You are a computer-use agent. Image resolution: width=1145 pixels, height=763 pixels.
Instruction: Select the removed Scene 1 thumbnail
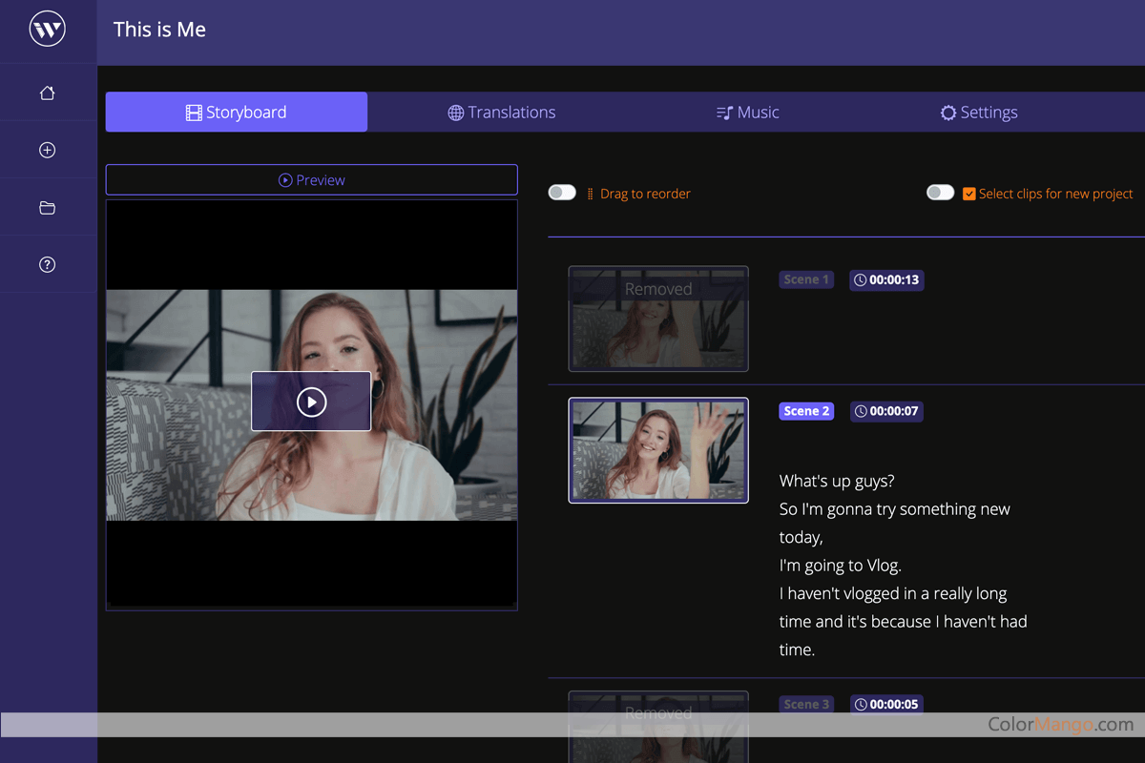point(658,319)
